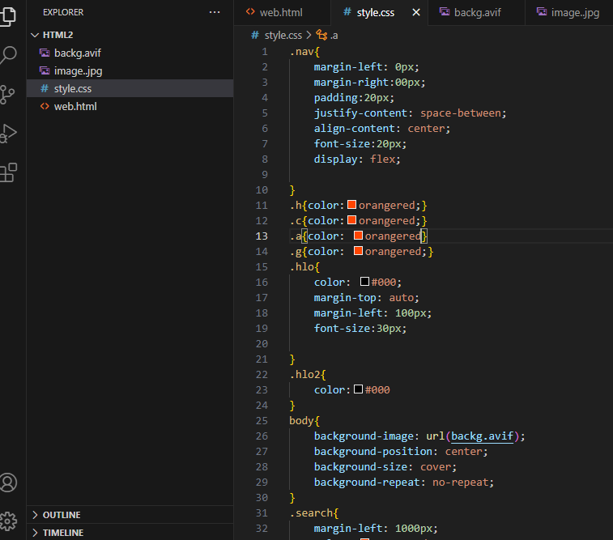Click 'padding' property on line 4
613x540 pixels.
pos(336,98)
